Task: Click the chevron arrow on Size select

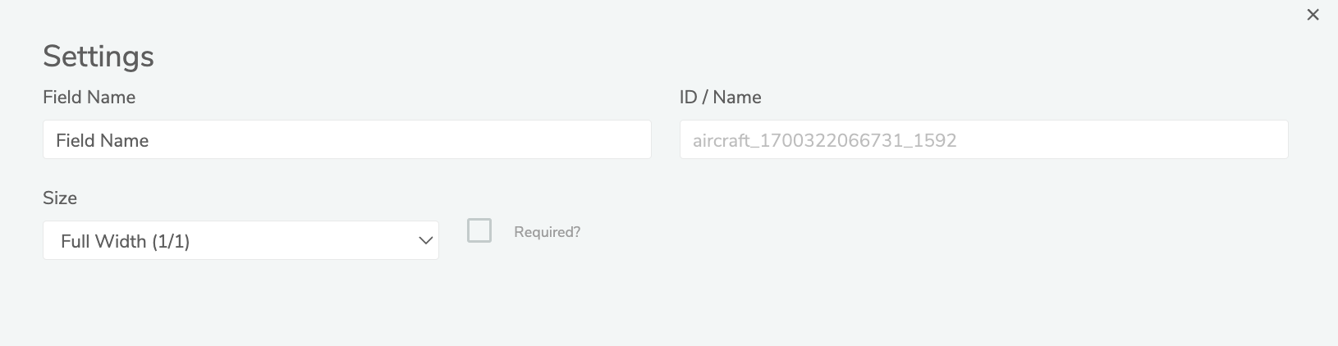Action: [425, 241]
